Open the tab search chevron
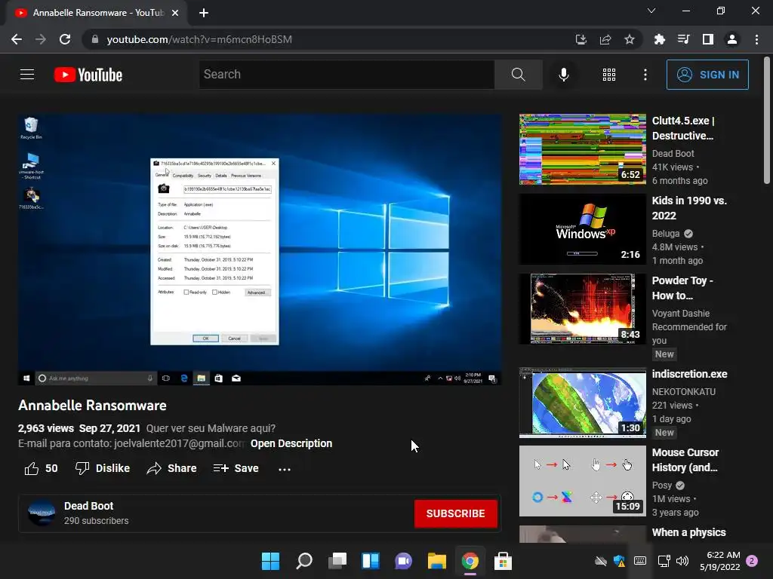The image size is (773, 579). tap(651, 11)
